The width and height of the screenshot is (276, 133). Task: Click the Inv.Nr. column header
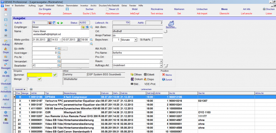(x=183, y=93)
